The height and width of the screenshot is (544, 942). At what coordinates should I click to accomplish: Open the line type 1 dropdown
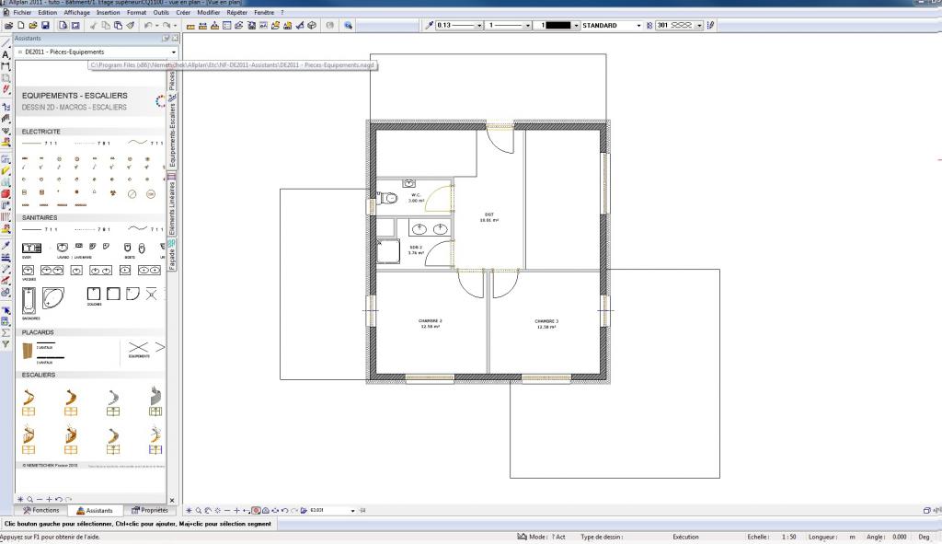click(527, 26)
